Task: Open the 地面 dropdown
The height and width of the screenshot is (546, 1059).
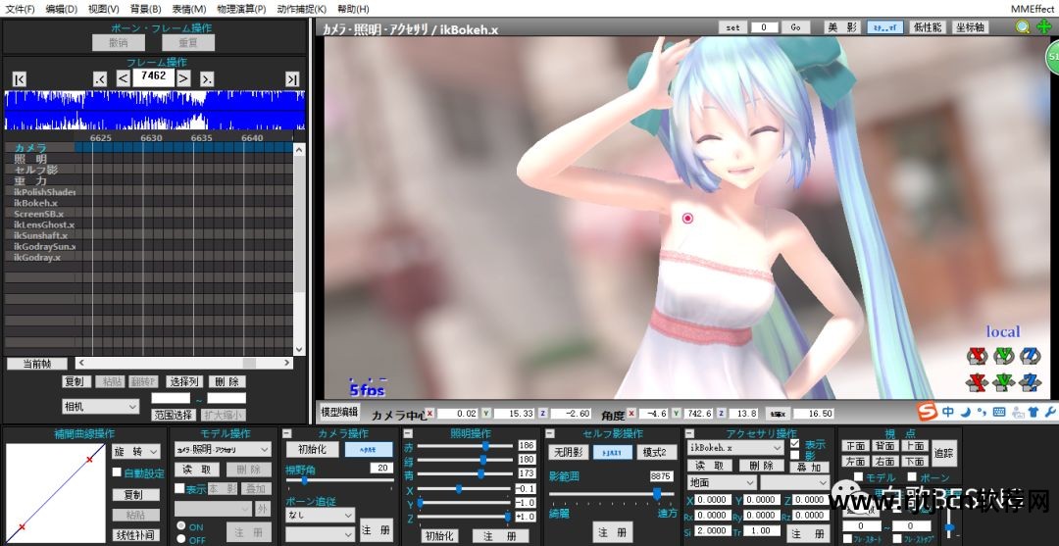Action: pos(722,482)
